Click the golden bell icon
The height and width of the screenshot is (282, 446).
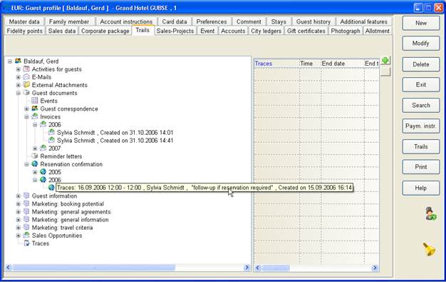tap(429, 249)
